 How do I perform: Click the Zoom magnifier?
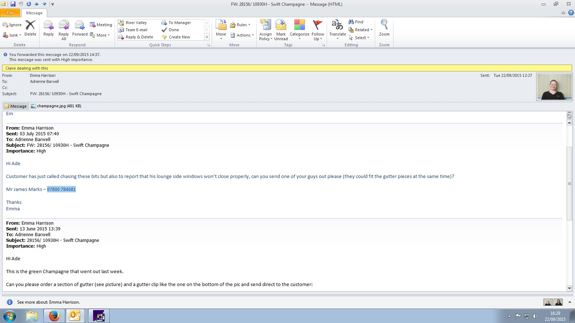pyautogui.click(x=384, y=28)
